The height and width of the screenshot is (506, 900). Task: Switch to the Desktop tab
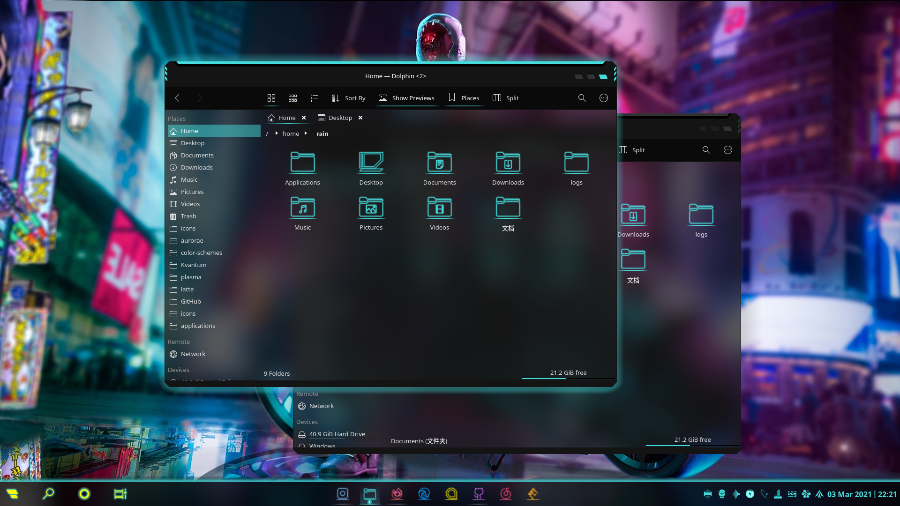pyautogui.click(x=335, y=118)
